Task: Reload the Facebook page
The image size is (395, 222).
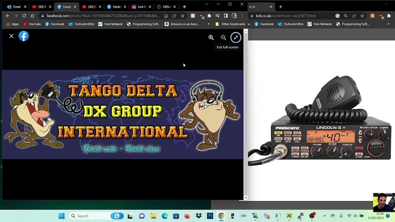Action: tap(24, 16)
